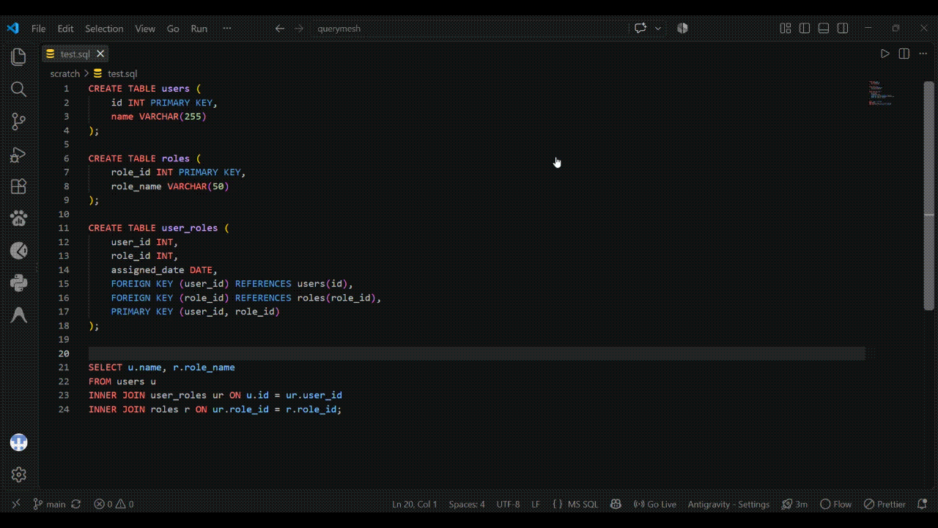Customize editor layout
The image size is (938, 528).
(x=786, y=29)
